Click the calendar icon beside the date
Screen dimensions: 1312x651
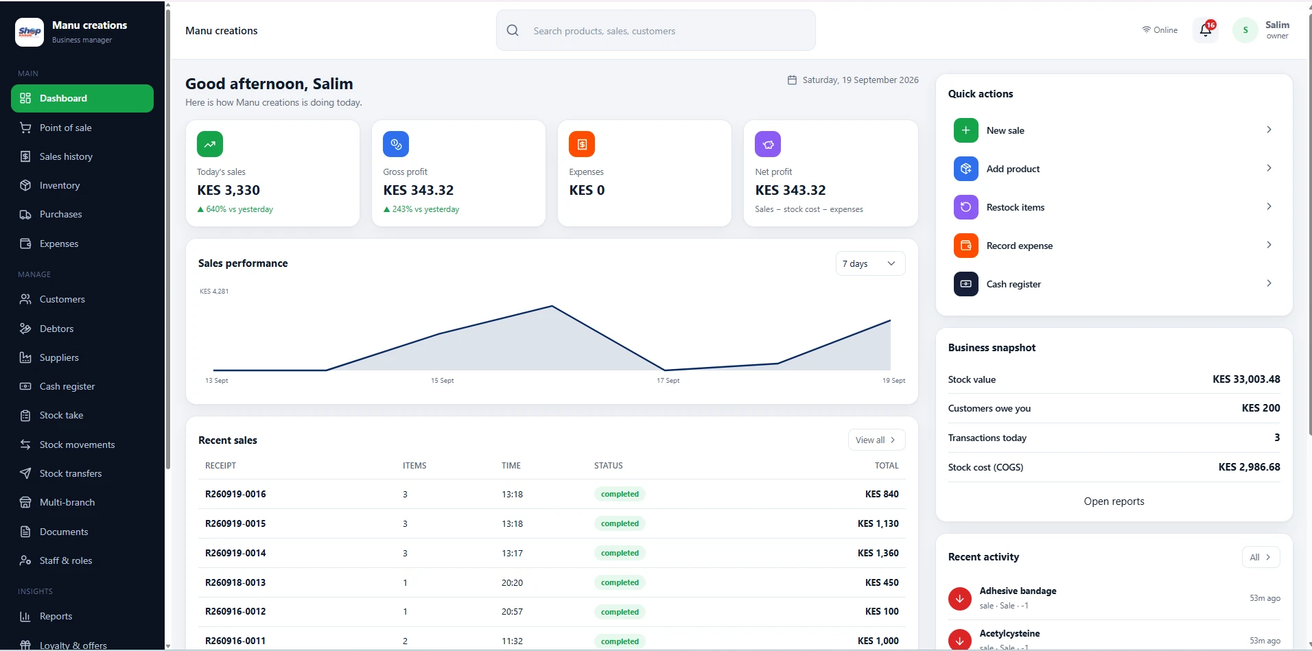(x=792, y=80)
